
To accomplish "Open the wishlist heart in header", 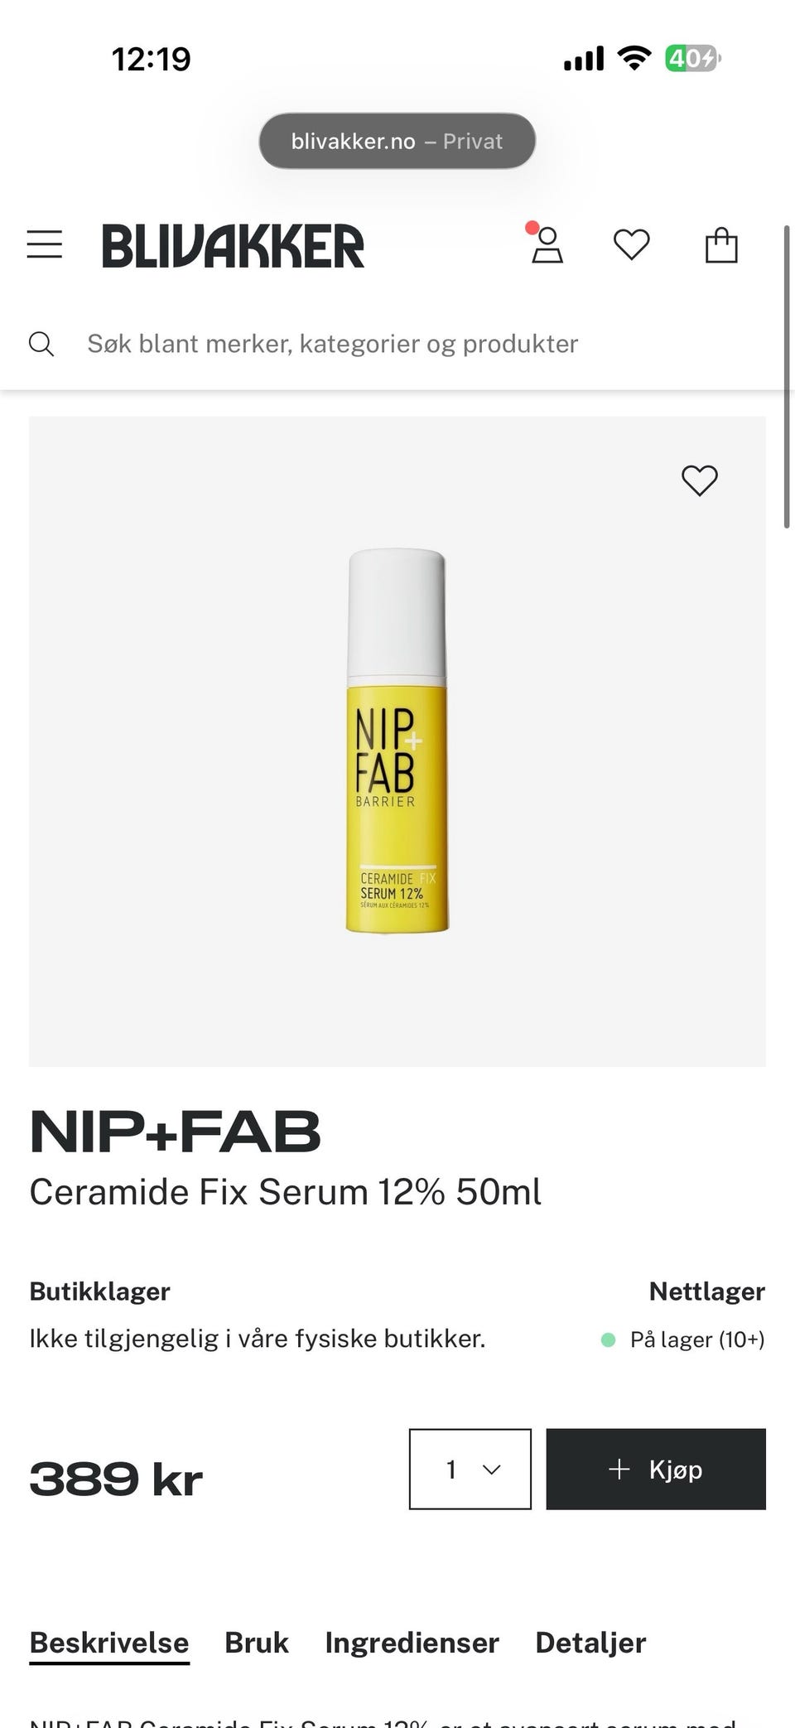I will point(631,245).
